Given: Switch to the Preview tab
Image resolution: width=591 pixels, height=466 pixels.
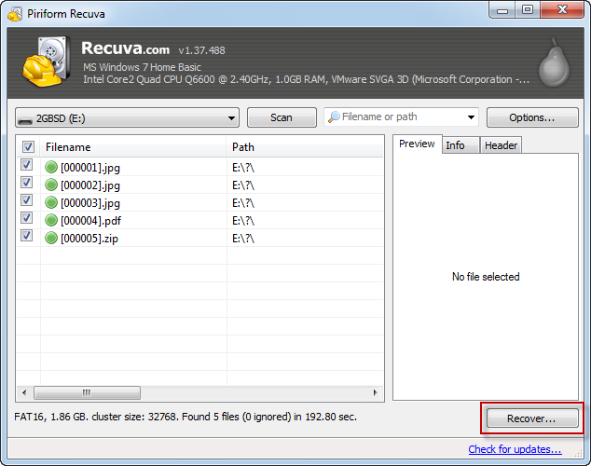Looking at the screenshot, I should click(417, 144).
